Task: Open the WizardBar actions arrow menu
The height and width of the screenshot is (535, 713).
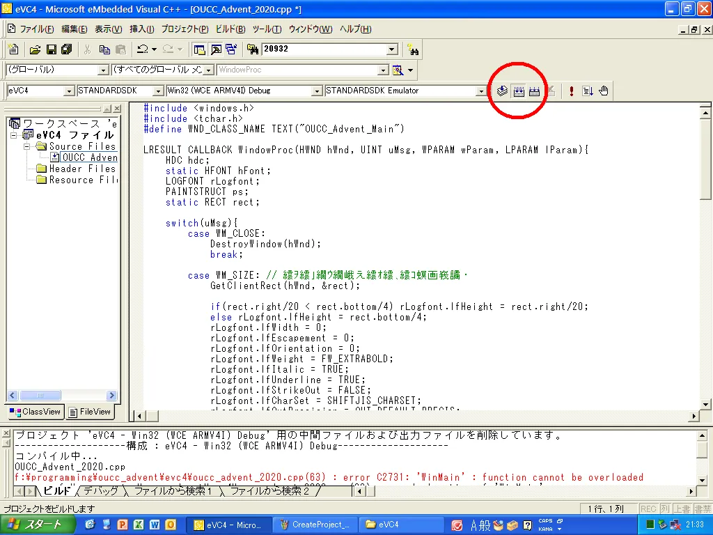Action: (410, 70)
